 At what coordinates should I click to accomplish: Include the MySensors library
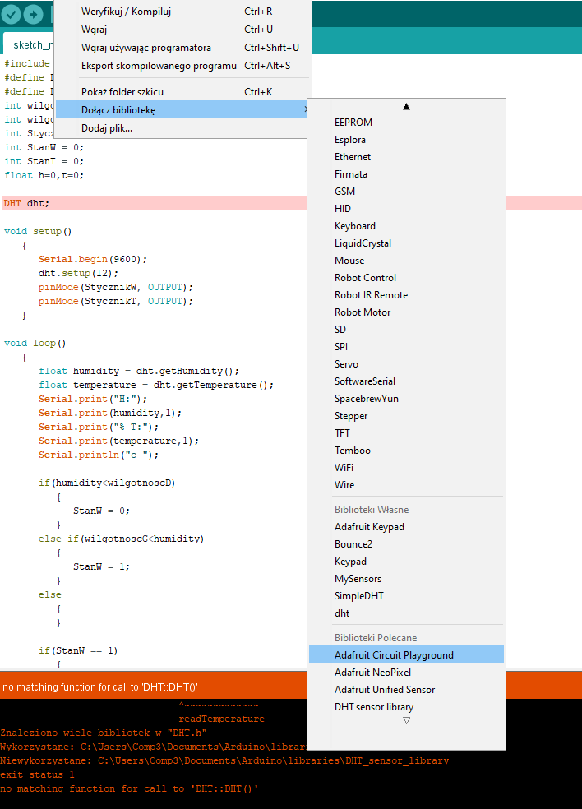click(406, 578)
